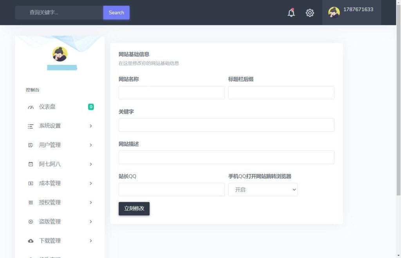Submit the form with 立刻修改 button

coord(134,208)
